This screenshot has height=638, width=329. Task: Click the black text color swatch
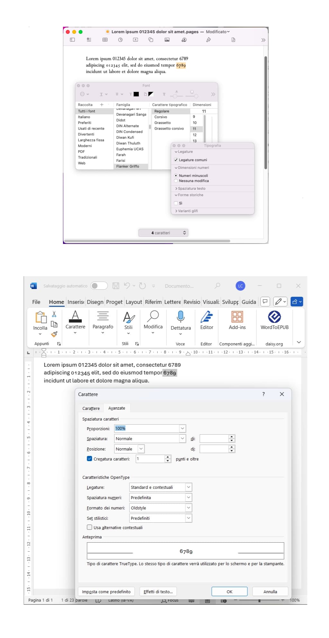coord(136,94)
